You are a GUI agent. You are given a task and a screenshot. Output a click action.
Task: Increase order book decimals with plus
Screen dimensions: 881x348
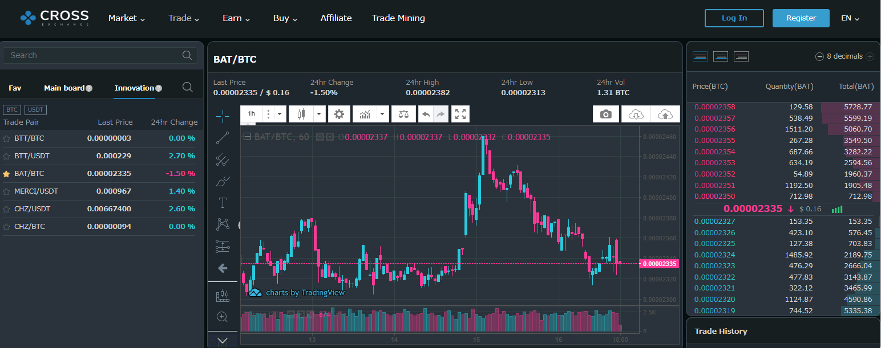(870, 56)
